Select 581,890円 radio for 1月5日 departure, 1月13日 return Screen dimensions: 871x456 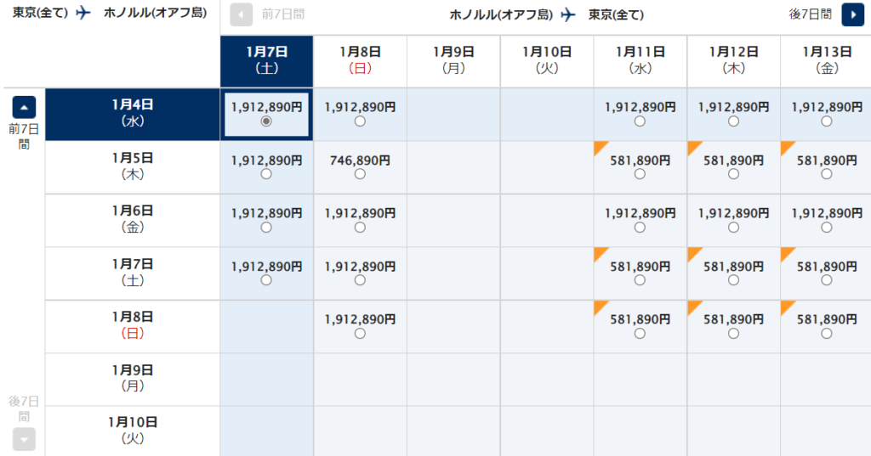(x=827, y=174)
